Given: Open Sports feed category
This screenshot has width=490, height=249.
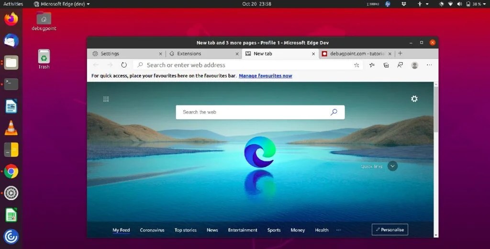Looking at the screenshot, I should [274, 230].
